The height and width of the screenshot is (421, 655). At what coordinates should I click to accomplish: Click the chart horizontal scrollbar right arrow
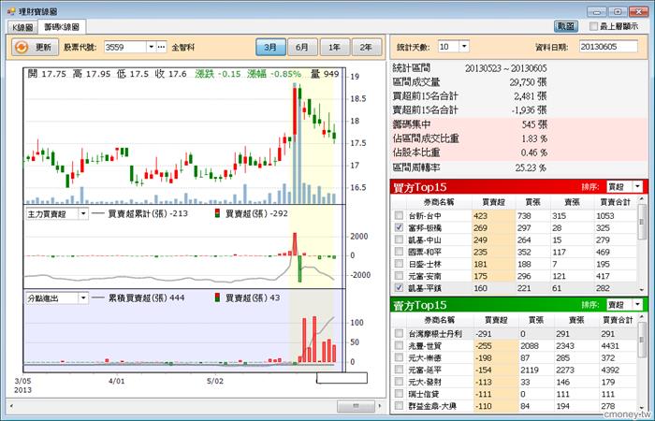click(380, 405)
